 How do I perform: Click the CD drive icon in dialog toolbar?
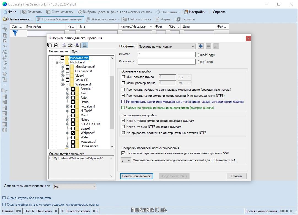point(64,45)
